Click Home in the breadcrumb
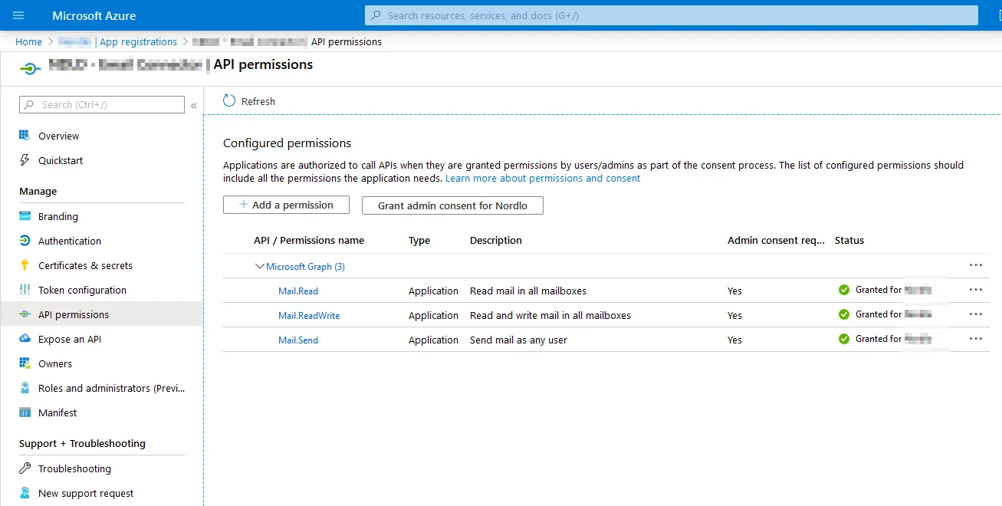Viewport: 1002px width, 506px height. [x=28, y=41]
